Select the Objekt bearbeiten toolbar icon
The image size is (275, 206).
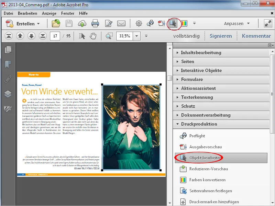172,24
